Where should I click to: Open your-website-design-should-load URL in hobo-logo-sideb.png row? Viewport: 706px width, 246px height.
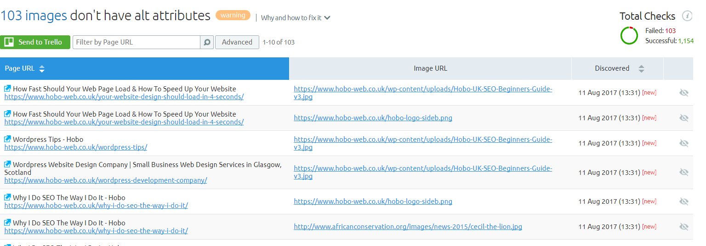[x=124, y=122]
